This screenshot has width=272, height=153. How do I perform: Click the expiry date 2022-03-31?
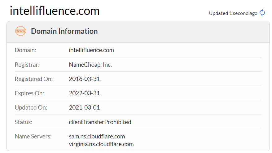click(84, 93)
